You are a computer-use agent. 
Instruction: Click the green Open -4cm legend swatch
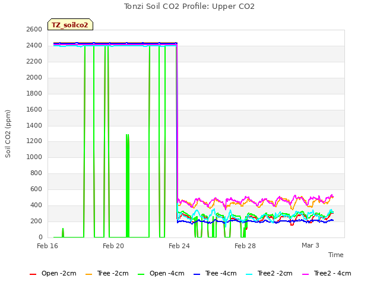click(x=141, y=274)
